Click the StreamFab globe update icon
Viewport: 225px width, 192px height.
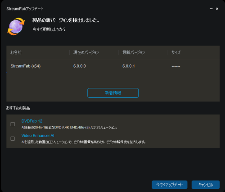16,27
